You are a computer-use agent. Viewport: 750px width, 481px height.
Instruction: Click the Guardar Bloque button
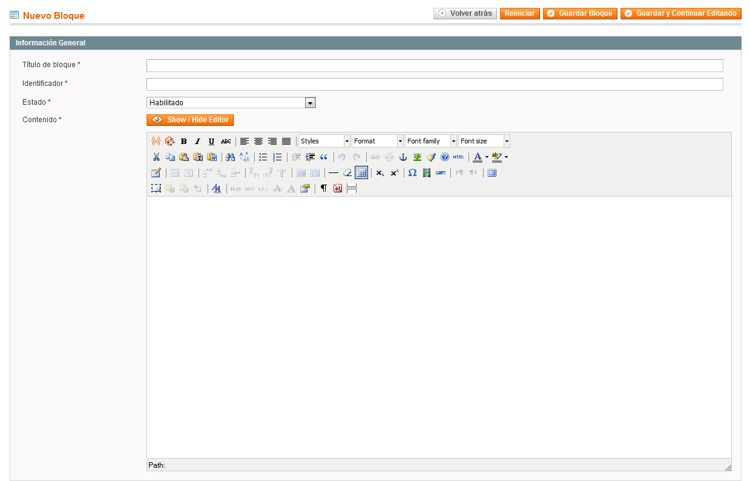tap(580, 13)
